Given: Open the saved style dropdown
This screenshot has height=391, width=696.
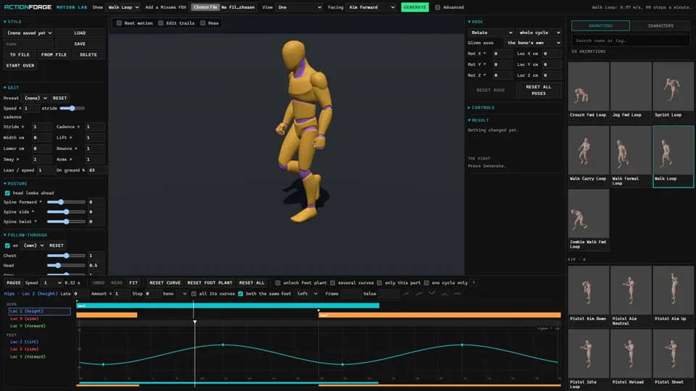Looking at the screenshot, I should [29, 33].
